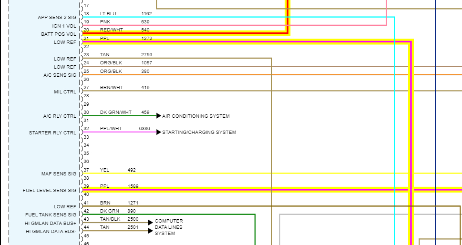
Task: Select the A/C RLY CTRL label
Action: (60, 116)
